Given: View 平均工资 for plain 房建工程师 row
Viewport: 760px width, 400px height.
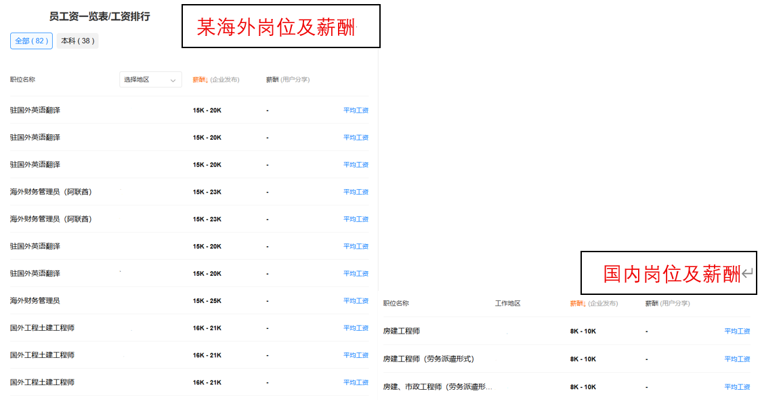Looking at the screenshot, I should (737, 332).
